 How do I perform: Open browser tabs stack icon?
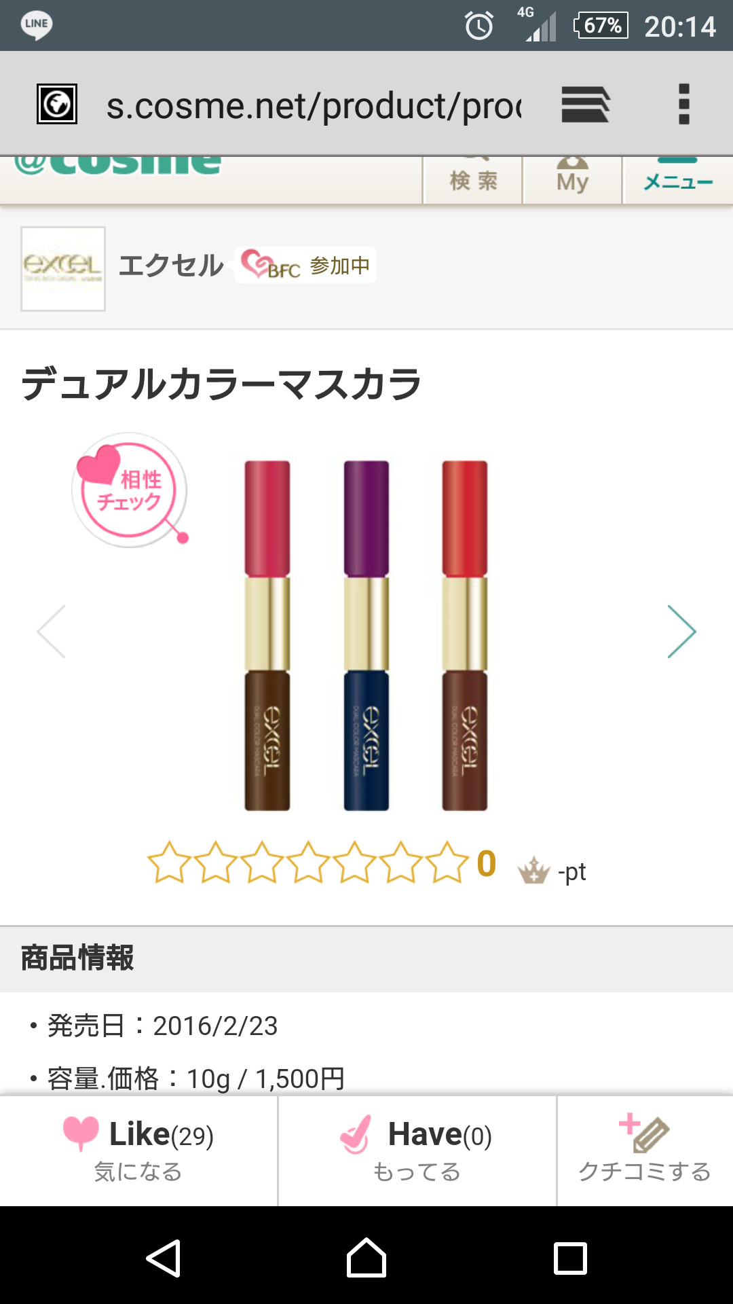586,105
